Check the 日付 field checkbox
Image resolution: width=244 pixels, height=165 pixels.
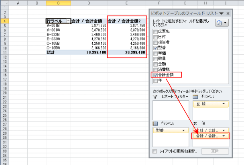[x=155, y=37]
